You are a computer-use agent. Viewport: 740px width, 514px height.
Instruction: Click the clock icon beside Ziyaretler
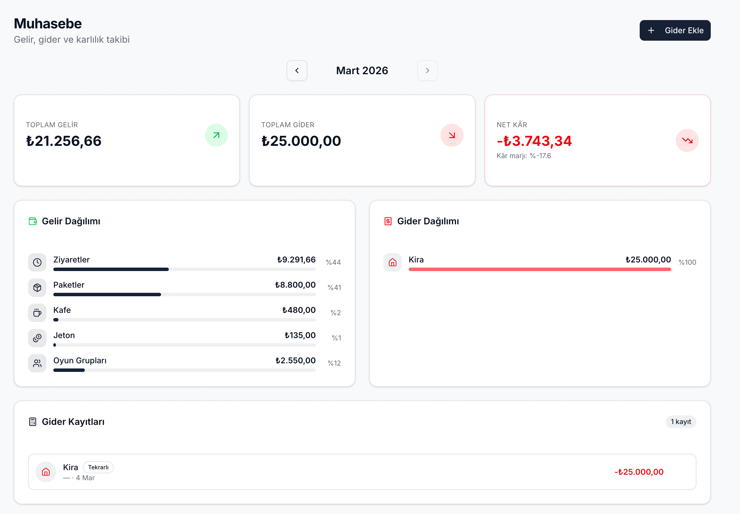tap(37, 262)
